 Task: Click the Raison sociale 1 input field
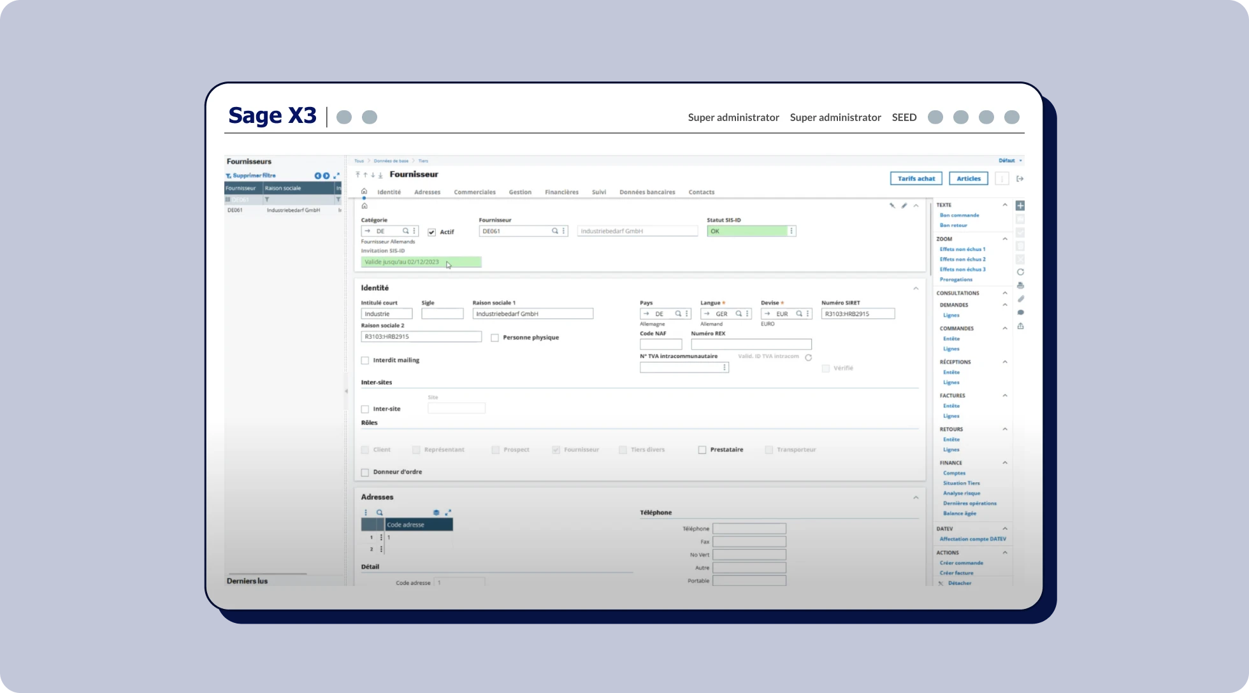pos(533,314)
